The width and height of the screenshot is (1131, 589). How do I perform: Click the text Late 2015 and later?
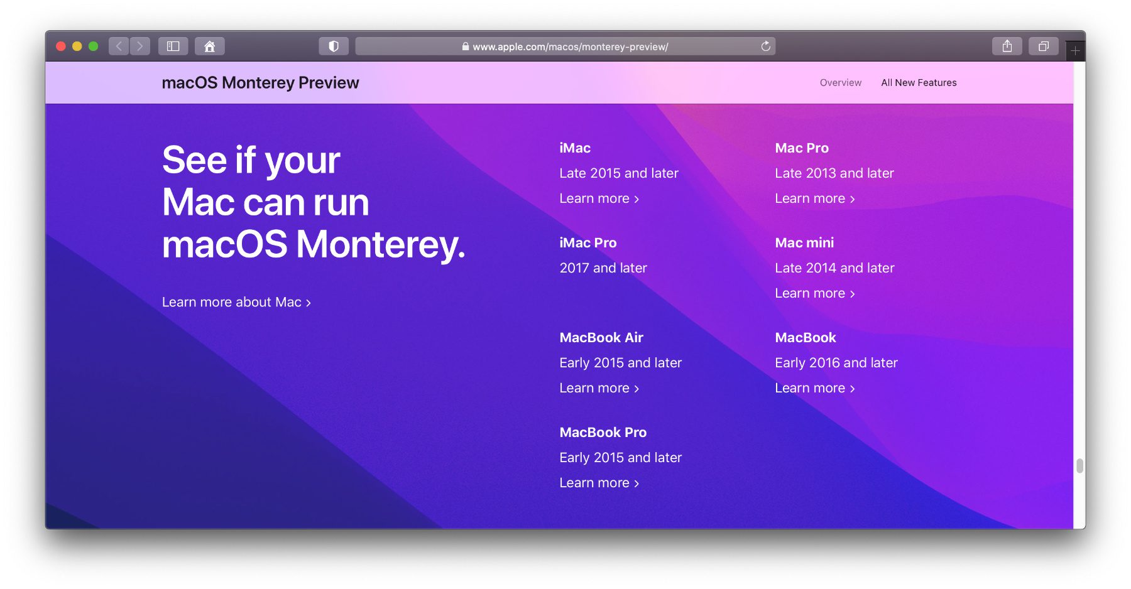(x=619, y=173)
